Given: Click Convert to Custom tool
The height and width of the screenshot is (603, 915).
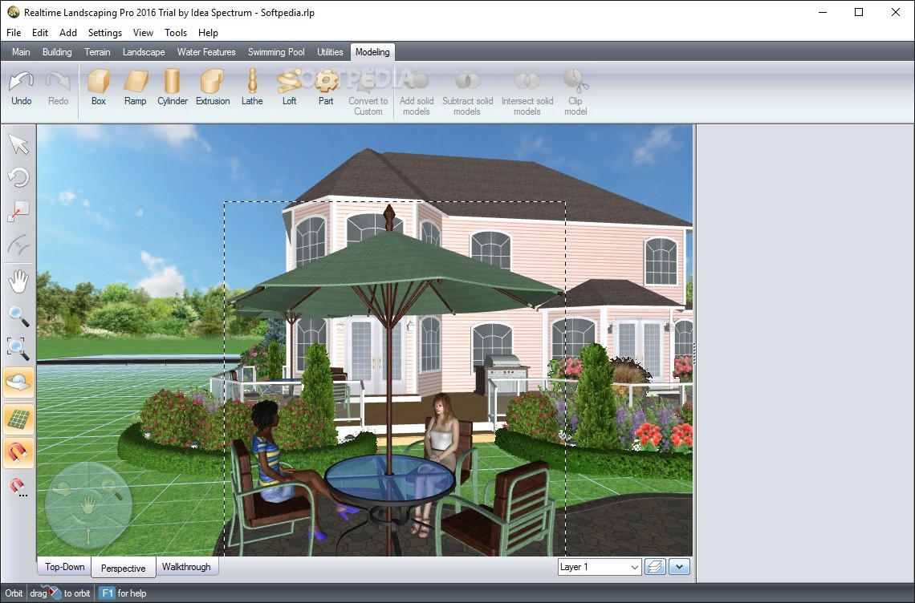Looking at the screenshot, I should 368,92.
